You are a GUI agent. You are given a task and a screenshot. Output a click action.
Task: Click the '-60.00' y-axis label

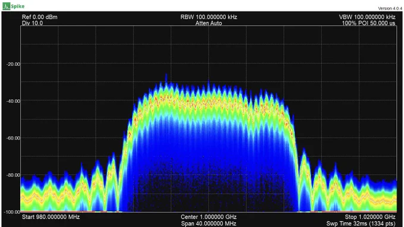(13, 138)
